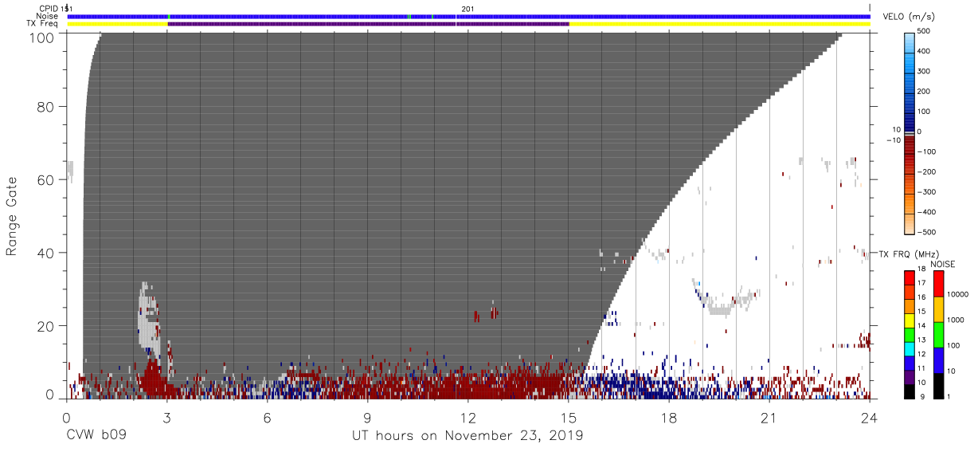
Task: Click the red echo cluster near hour 12.8
Action: 495,312
